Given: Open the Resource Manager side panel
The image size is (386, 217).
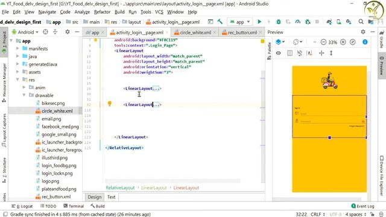Looking at the screenshot, I should (x=4, y=83).
